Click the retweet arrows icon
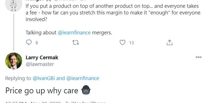Screen dimensions: 207x103 coord(76,43)
